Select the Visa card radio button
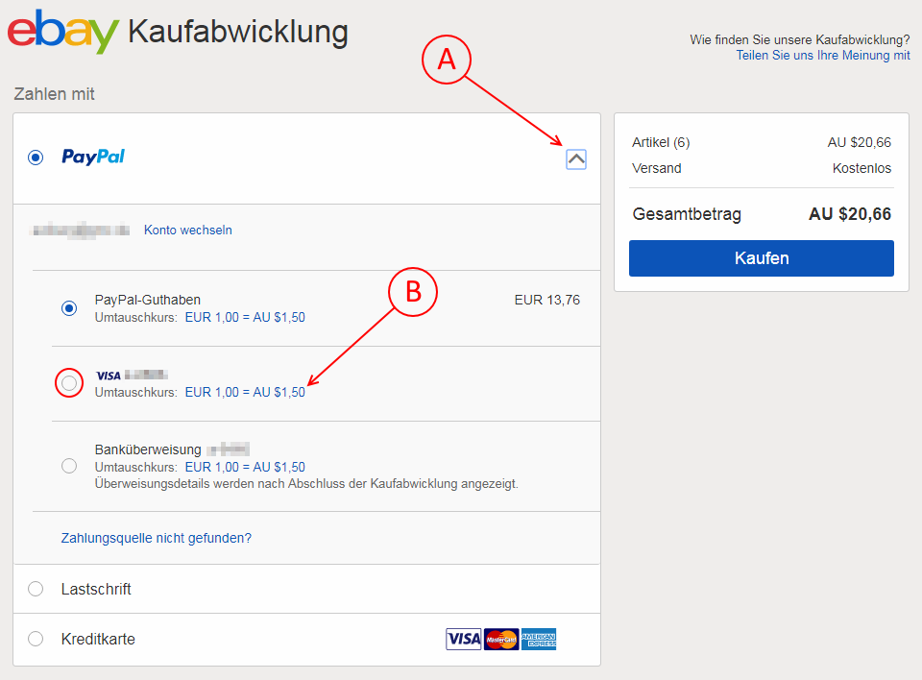Image resolution: width=922 pixels, height=680 pixels. point(69,383)
